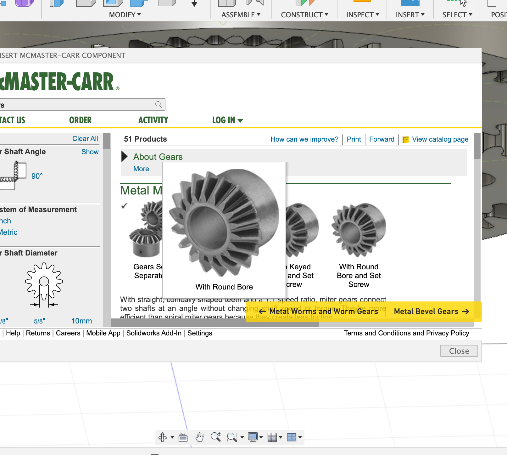Click the Solidworks Add-In footer link
This screenshot has width=507, height=455.
click(154, 333)
